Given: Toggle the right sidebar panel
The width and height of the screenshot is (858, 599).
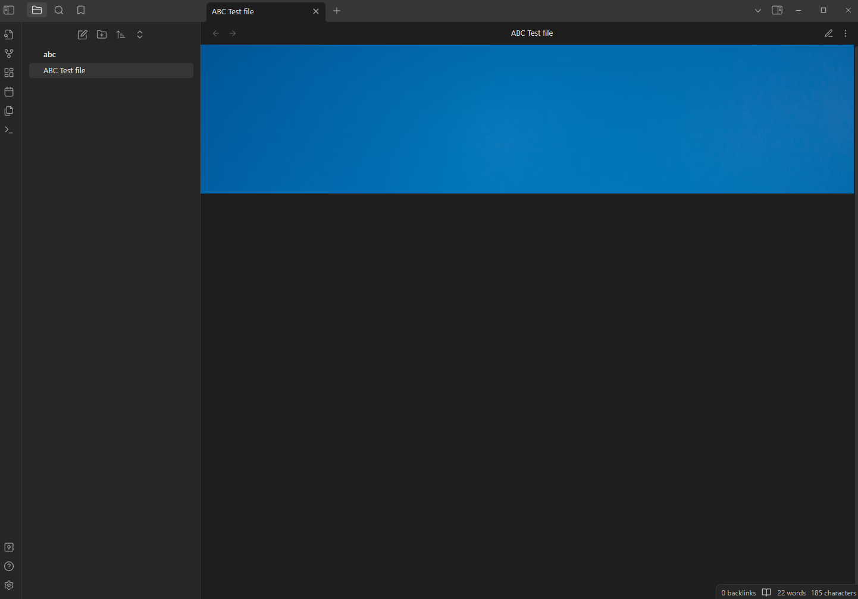Looking at the screenshot, I should point(776,10).
